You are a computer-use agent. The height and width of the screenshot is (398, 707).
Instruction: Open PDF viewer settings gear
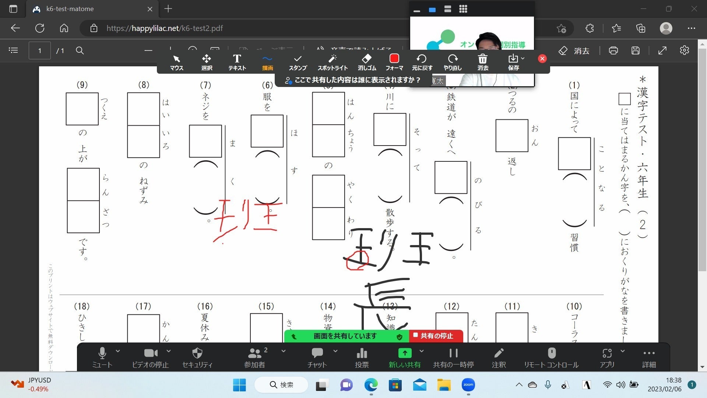click(x=685, y=50)
